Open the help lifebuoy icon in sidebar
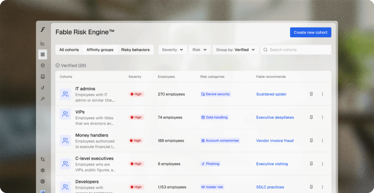The width and height of the screenshot is (374, 193). [x=43, y=181]
